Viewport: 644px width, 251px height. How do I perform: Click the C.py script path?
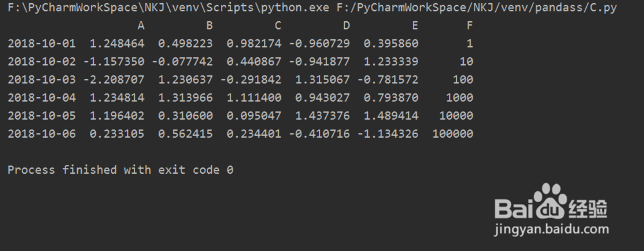click(477, 8)
